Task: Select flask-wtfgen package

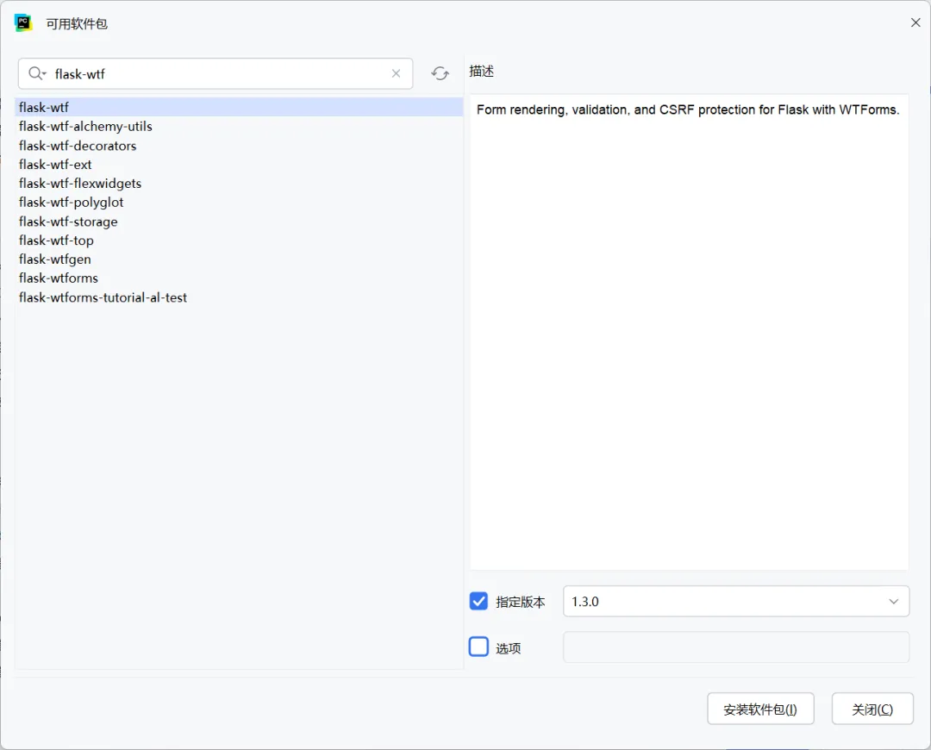Action: click(239, 259)
